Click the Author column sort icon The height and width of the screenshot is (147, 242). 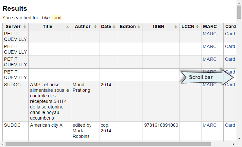point(95,27)
